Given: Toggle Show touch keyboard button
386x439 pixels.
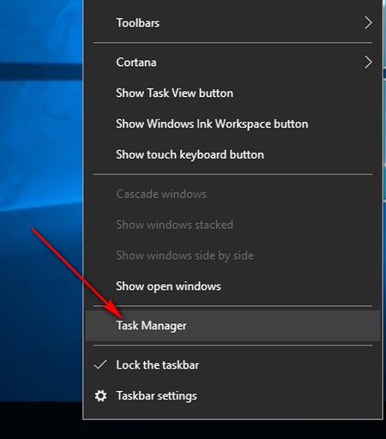Looking at the screenshot, I should pos(233,154).
